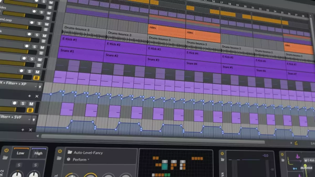This screenshot has height=177, width=315.
Task: Select the Snare #2 clip
Action: (x=125, y=59)
